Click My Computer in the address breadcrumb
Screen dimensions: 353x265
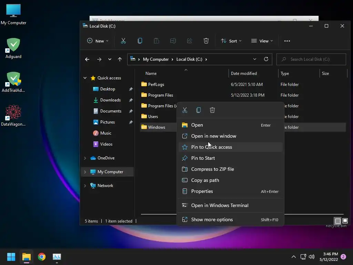coord(156,59)
